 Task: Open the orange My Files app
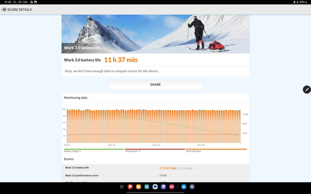tap(138, 187)
